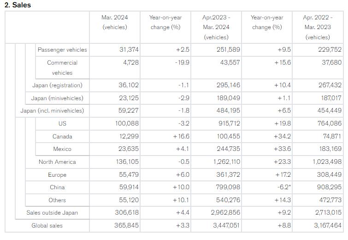Click the "North America" row label
Image resolution: width=348 pixels, height=240 pixels.
click(57, 162)
